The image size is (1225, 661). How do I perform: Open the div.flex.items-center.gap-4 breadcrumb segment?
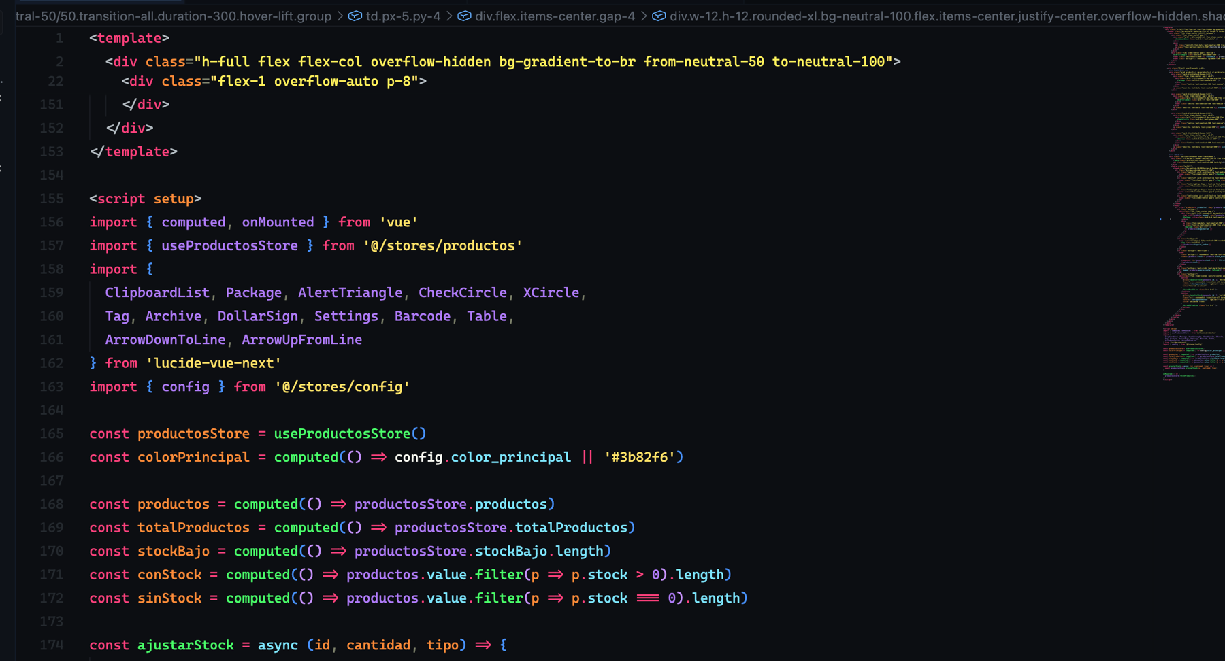[x=555, y=16]
